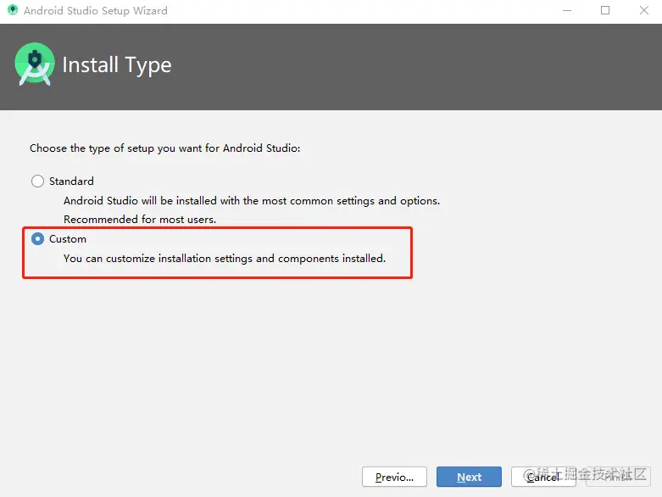Minimize the Setup Wizard window
Screen dimensions: 662x497
click(567, 10)
